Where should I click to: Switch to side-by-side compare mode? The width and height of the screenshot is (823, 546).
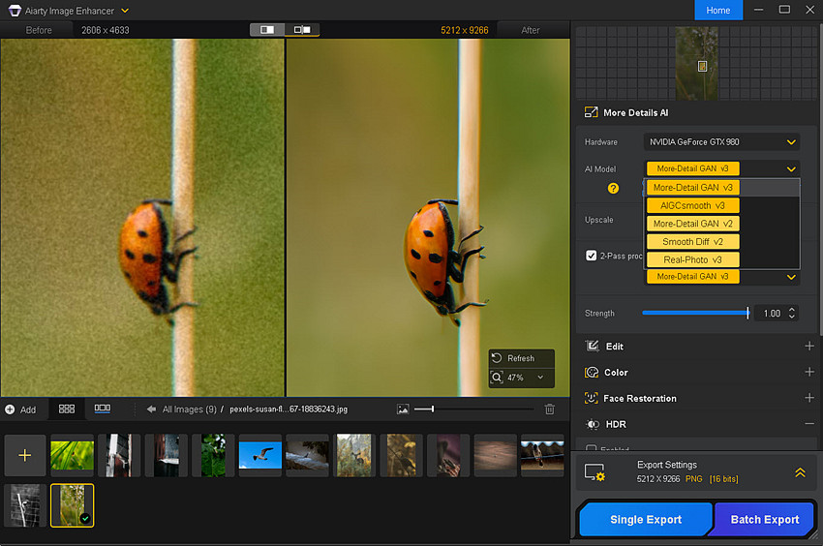pyautogui.click(x=302, y=29)
